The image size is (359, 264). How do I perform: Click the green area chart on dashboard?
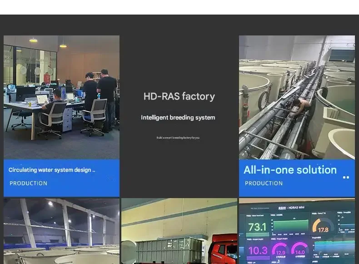click(290, 226)
